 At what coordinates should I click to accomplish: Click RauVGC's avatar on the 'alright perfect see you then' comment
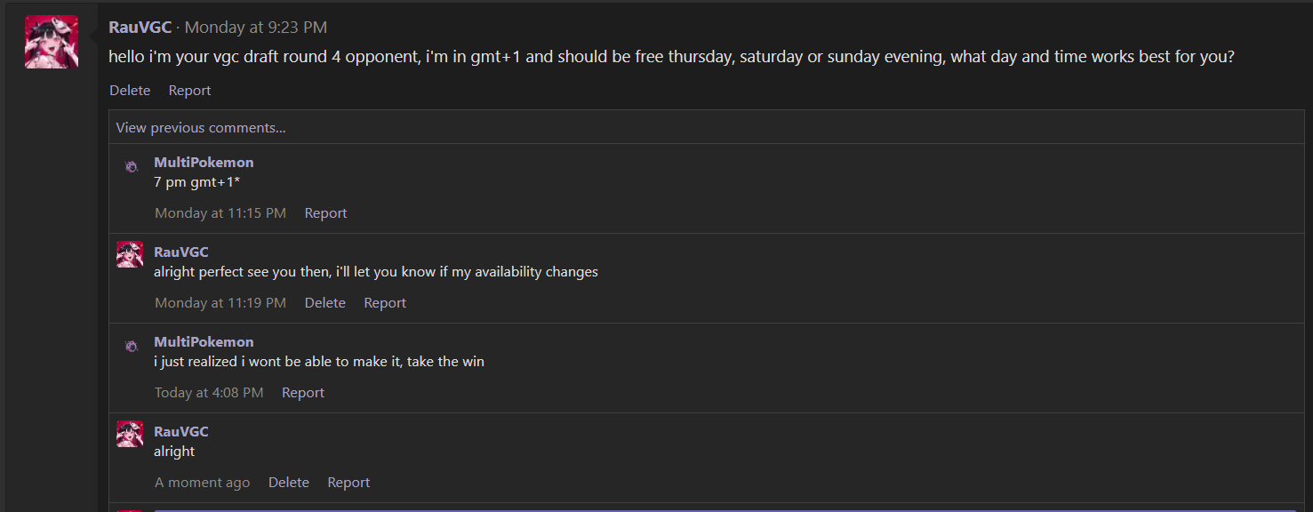pos(130,254)
